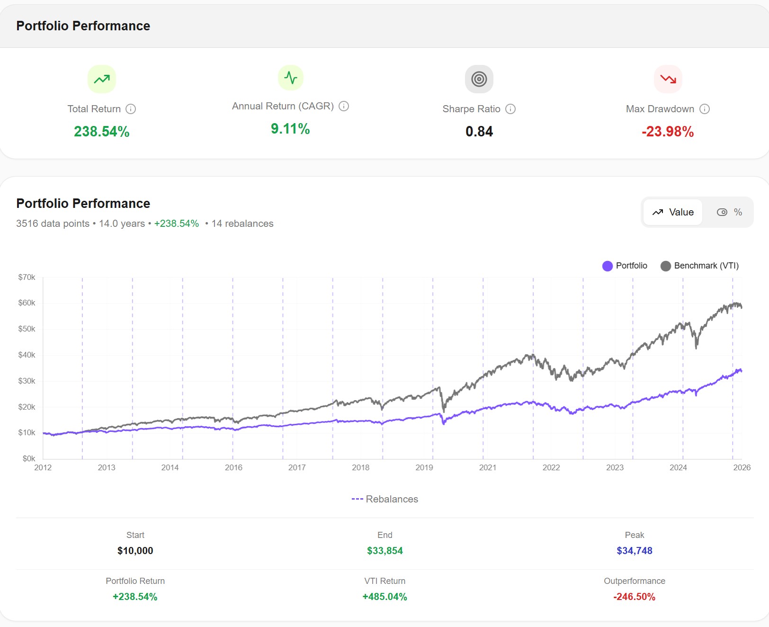769x627 pixels.
Task: Switch chart to Value view
Action: pyautogui.click(x=672, y=212)
